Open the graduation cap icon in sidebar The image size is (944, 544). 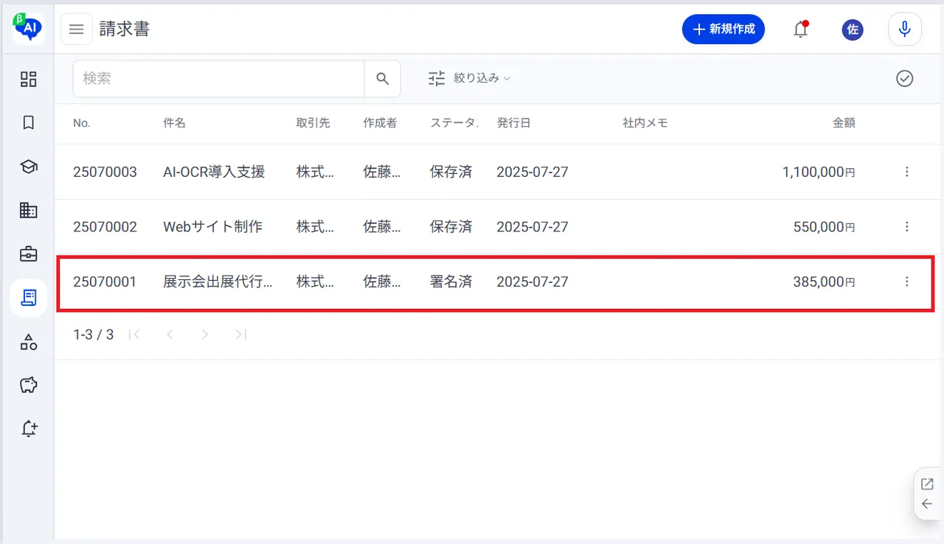(x=28, y=167)
